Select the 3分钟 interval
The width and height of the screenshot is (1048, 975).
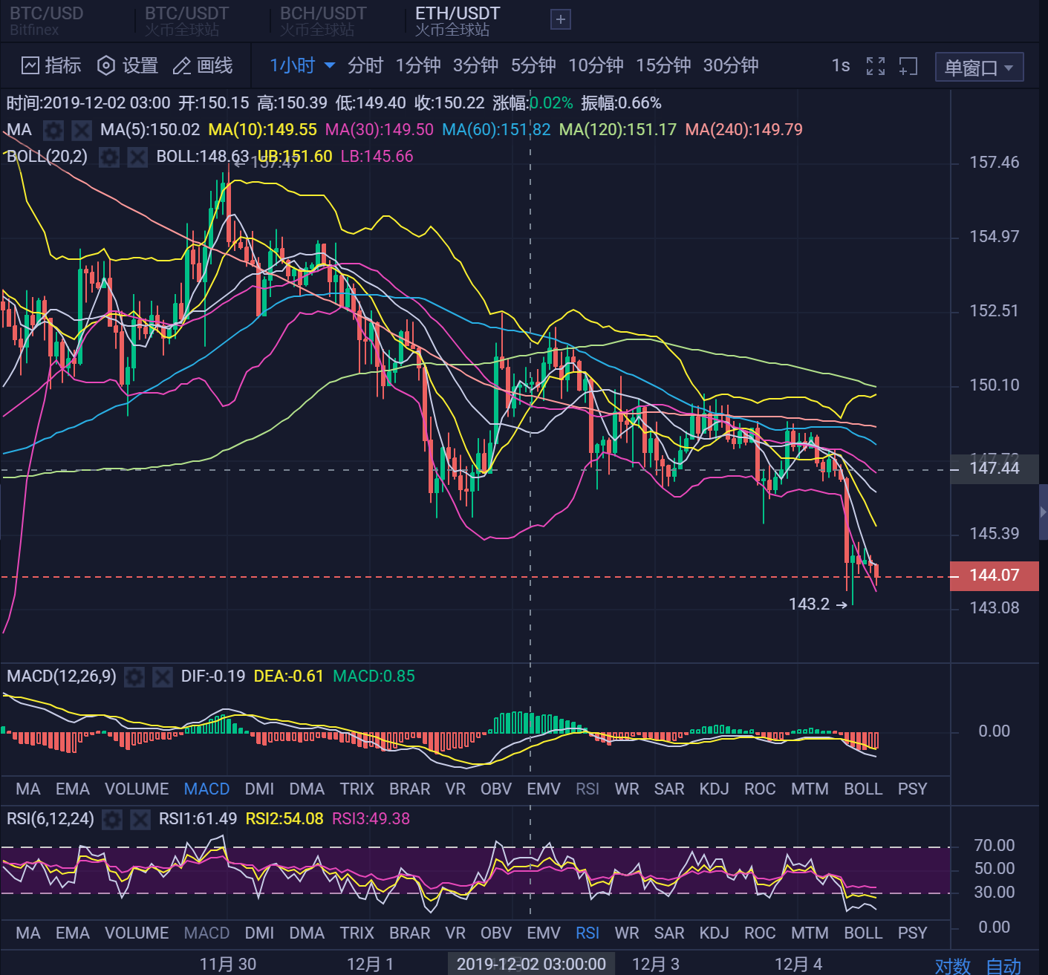tap(475, 66)
